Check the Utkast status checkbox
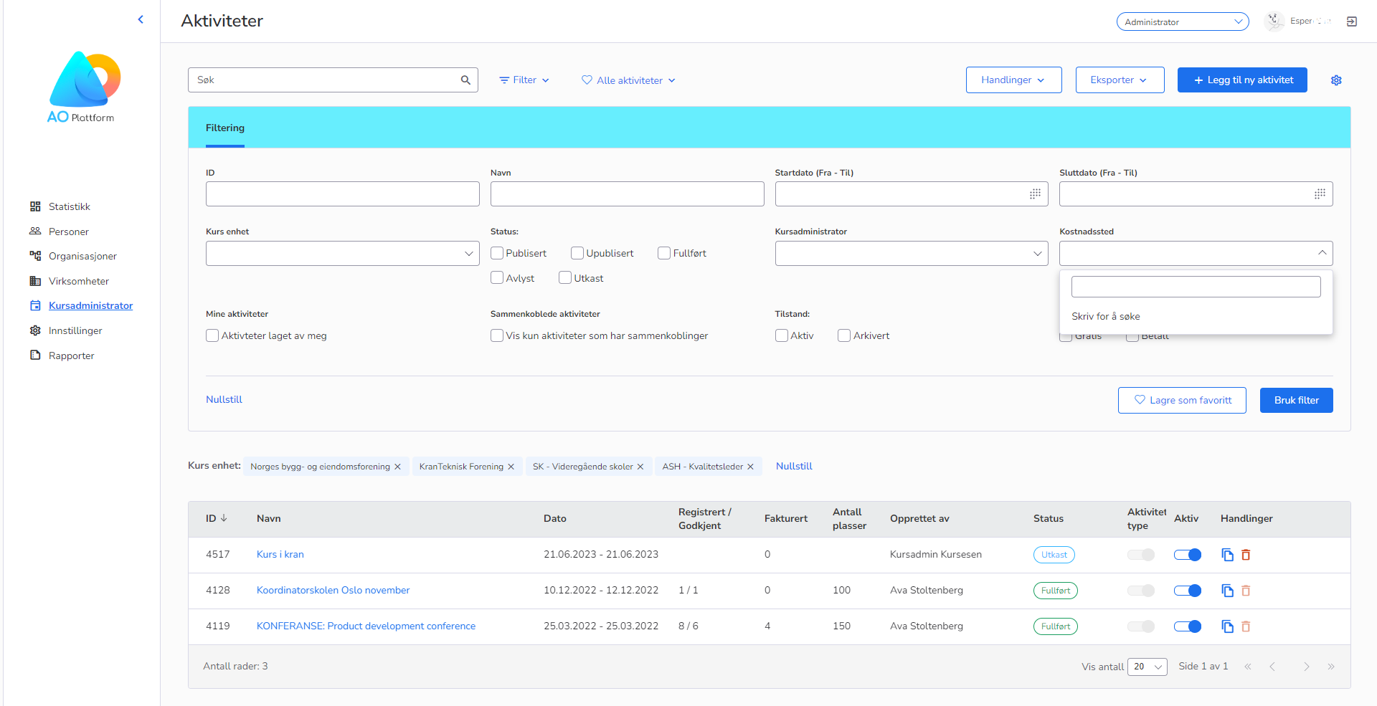 click(x=565, y=278)
